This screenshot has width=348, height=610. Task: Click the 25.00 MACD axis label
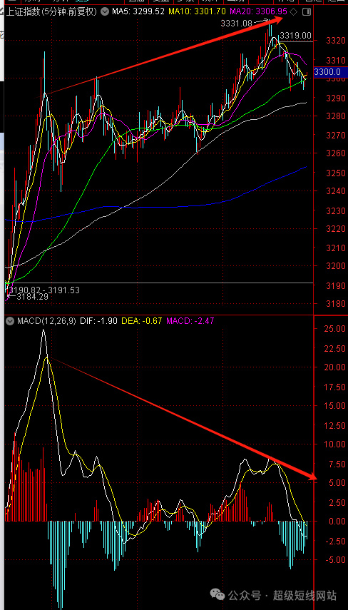[x=333, y=329]
